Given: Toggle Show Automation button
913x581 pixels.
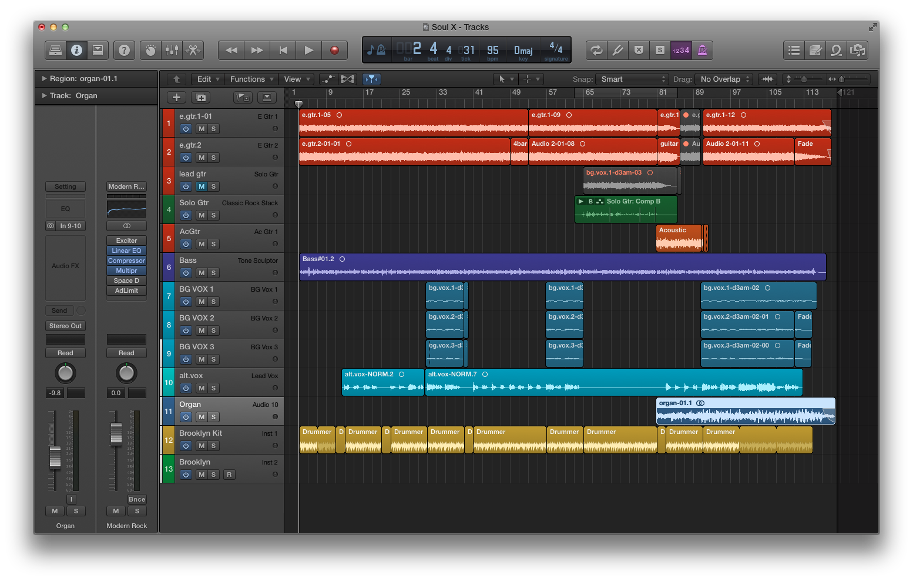Looking at the screenshot, I should [x=329, y=79].
